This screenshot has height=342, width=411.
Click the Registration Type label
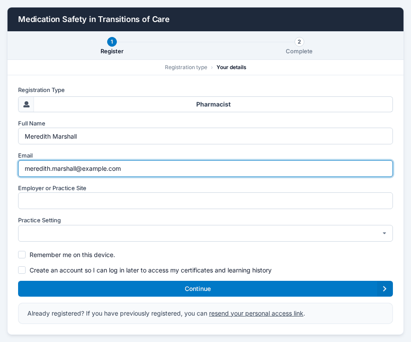click(x=41, y=90)
